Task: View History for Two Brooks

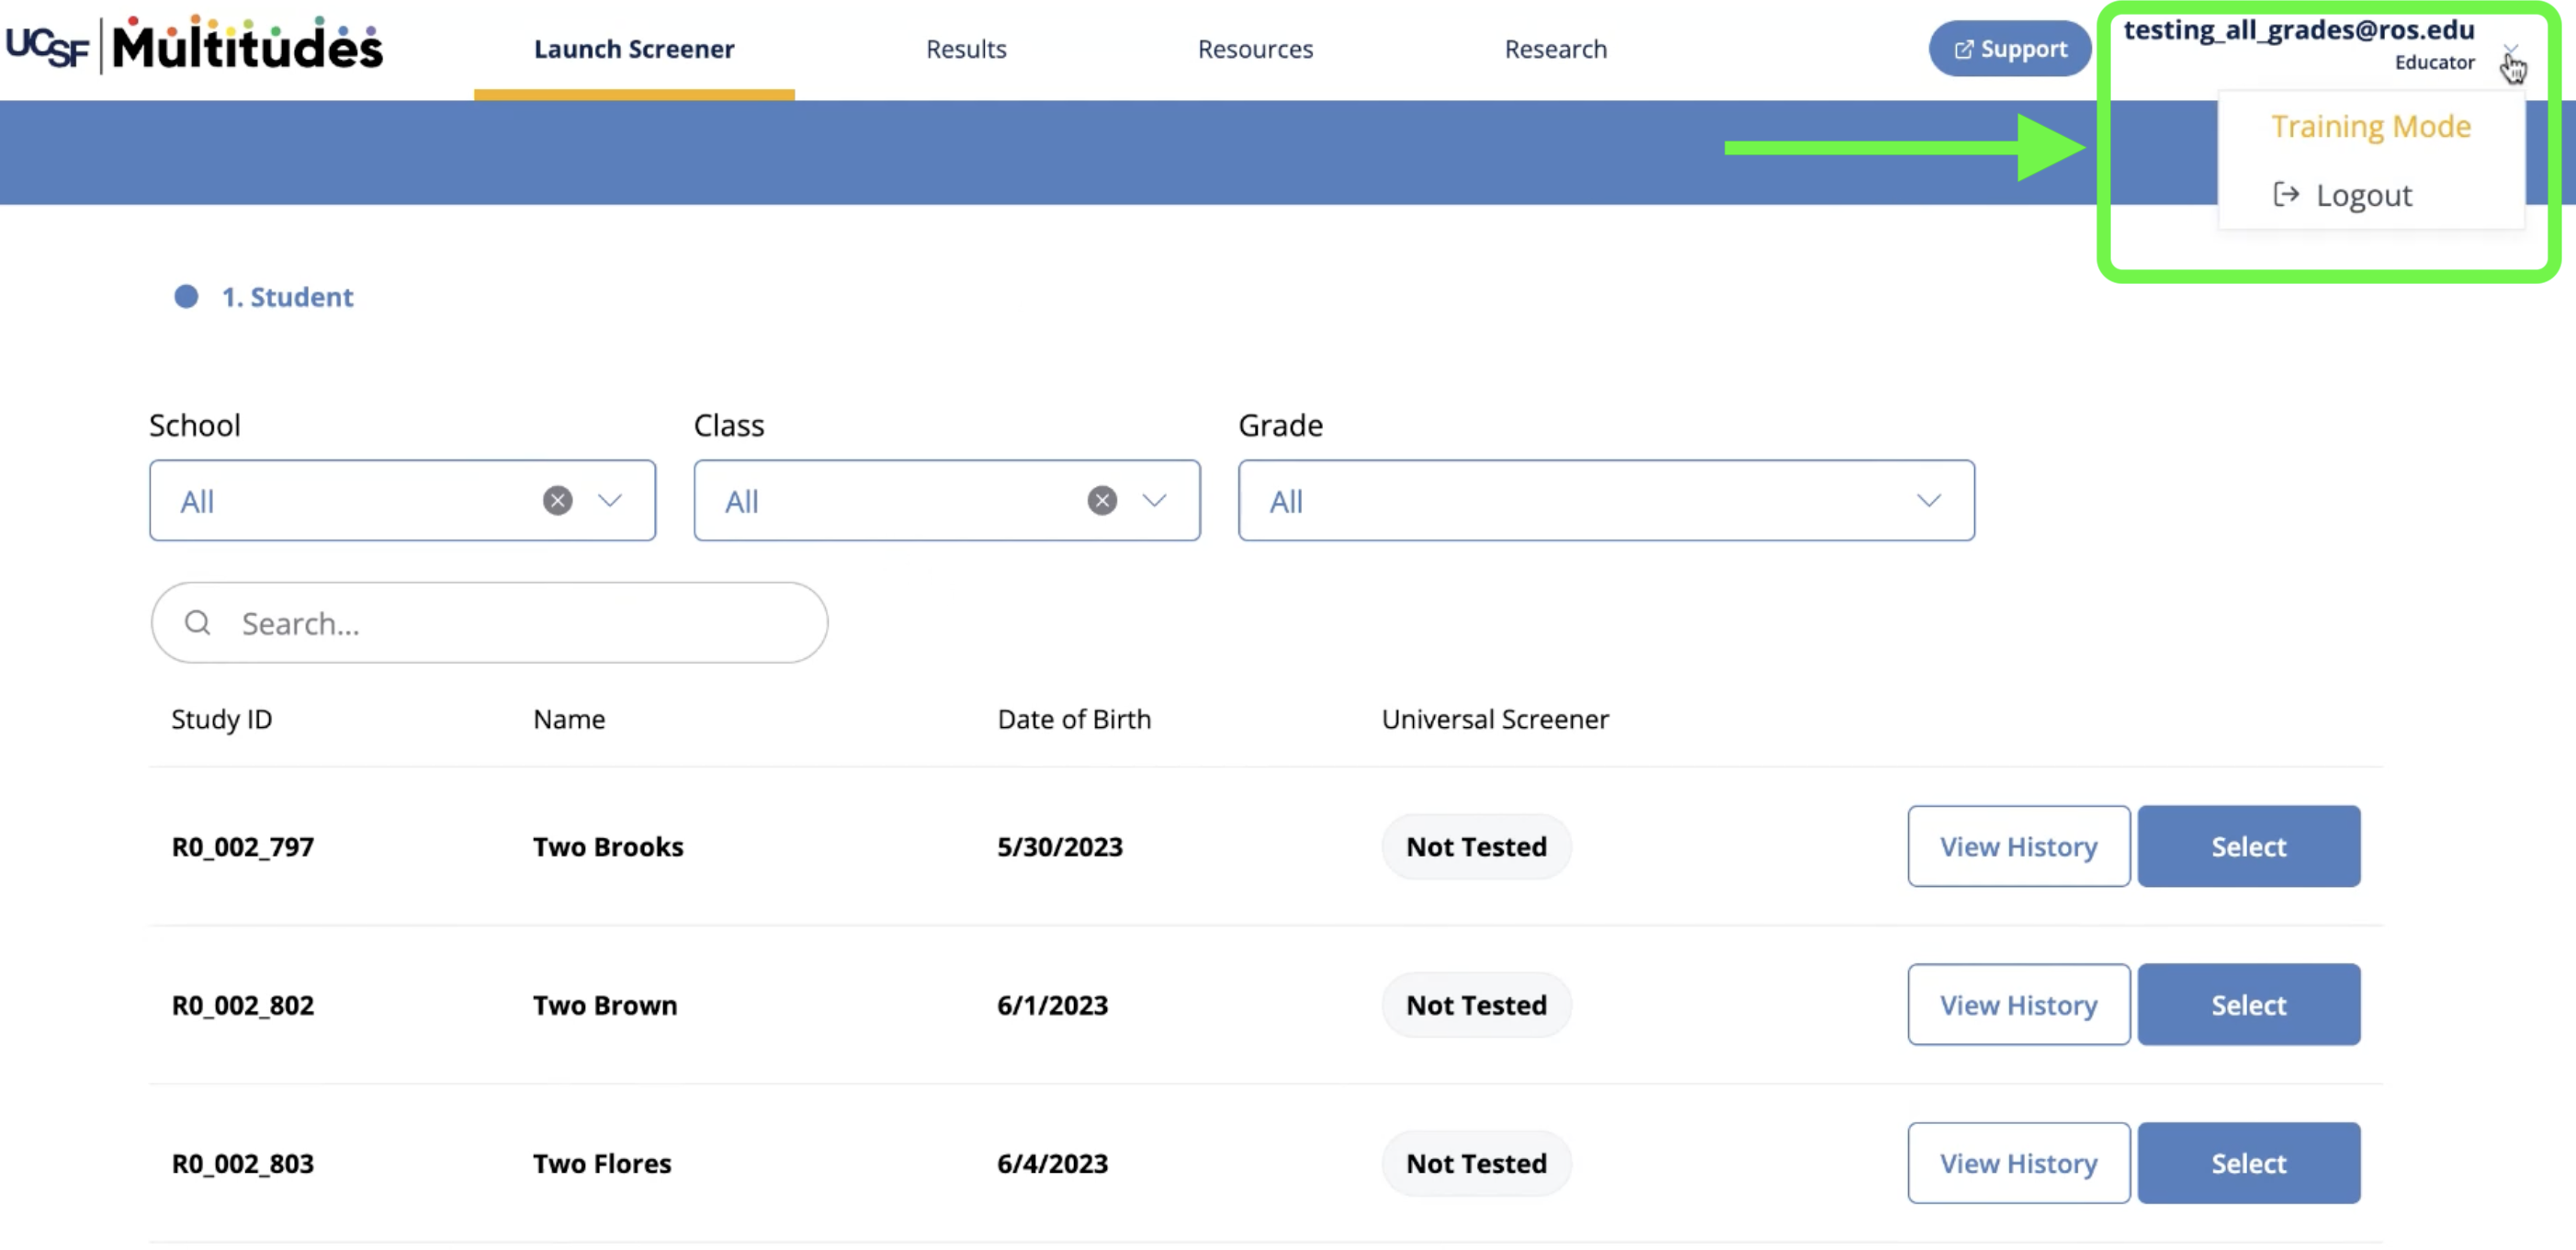Action: click(2018, 847)
